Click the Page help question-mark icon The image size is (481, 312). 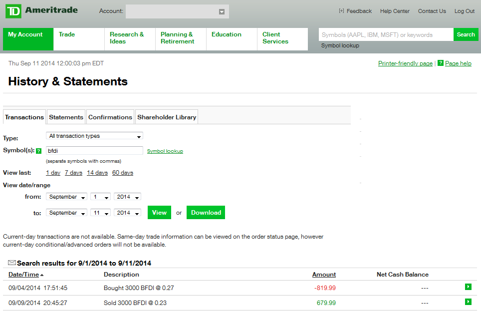(x=441, y=63)
